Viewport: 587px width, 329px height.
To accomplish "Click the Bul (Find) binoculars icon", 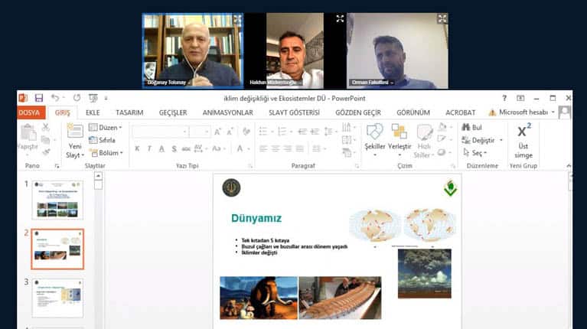I will pyautogui.click(x=466, y=128).
